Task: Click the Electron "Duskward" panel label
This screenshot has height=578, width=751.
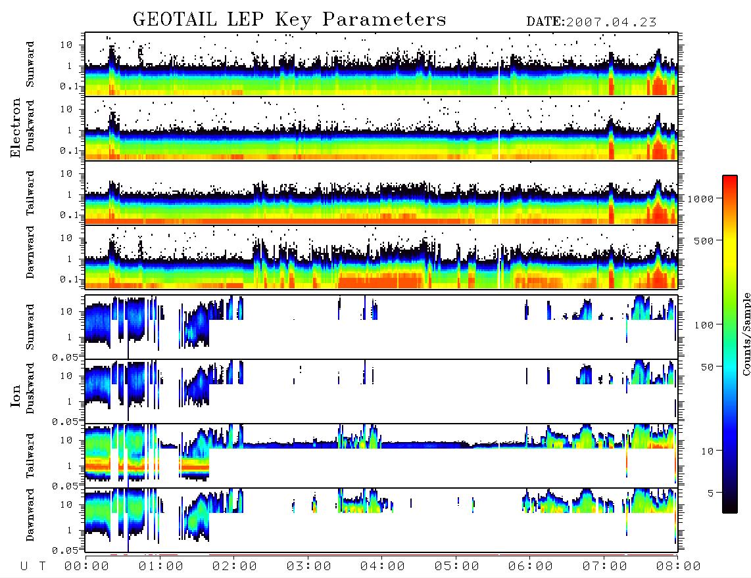Action: pos(30,125)
